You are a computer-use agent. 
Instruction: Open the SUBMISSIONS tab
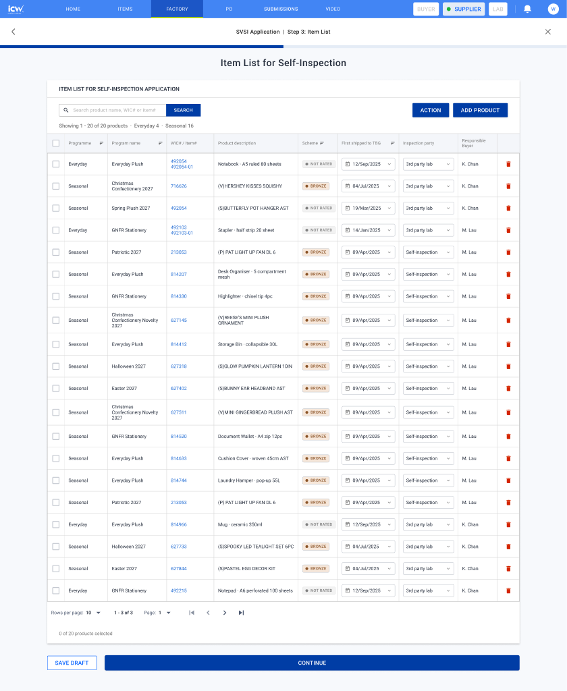[281, 9]
